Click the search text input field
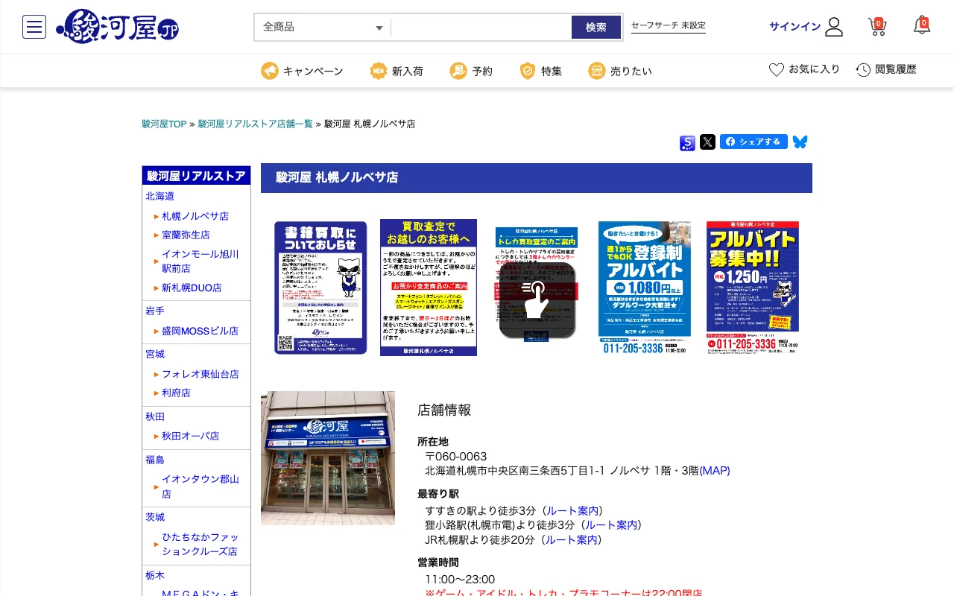The height and width of the screenshot is (596, 954). pos(481,28)
